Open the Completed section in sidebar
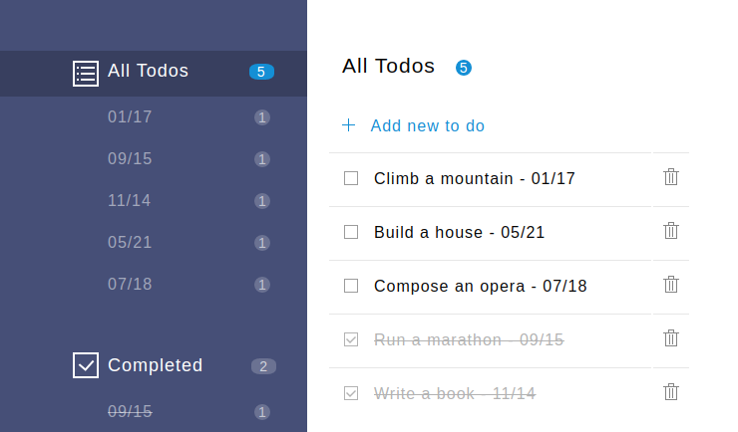The height and width of the screenshot is (432, 738). pyautogui.click(x=155, y=365)
